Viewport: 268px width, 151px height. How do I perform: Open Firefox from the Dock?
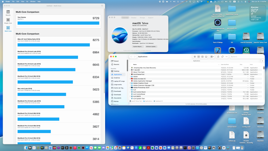(54, 148)
